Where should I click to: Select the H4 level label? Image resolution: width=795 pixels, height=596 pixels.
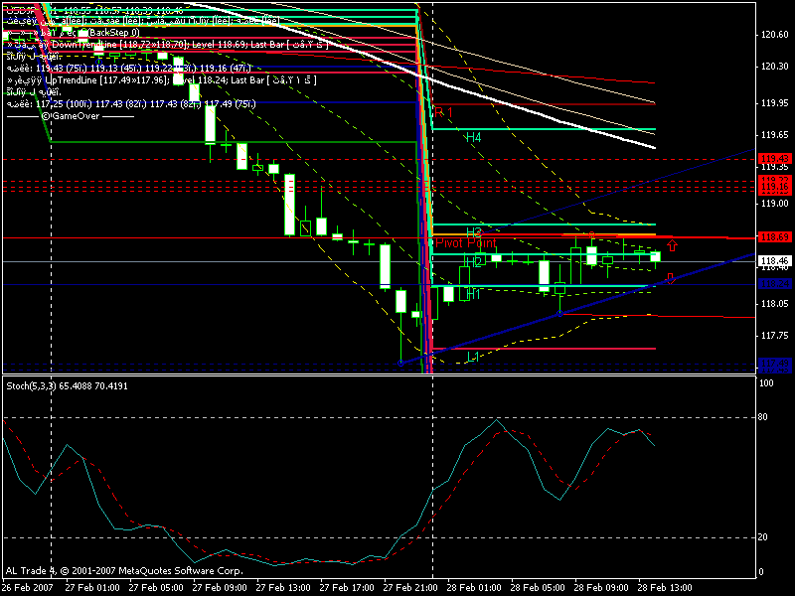(473, 137)
